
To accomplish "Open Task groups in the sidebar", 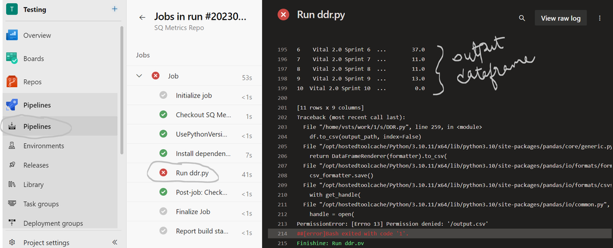I will (x=40, y=204).
